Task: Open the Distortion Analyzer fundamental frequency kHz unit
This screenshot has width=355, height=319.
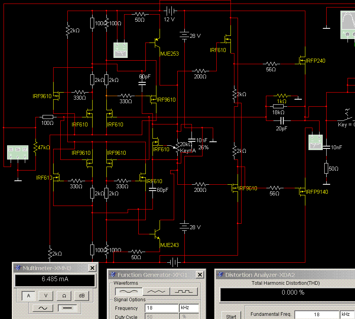Action: click(347, 314)
